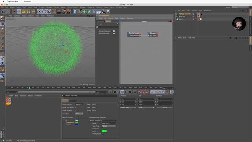Click Render View clapperboard icon
Viewport: 252px width, 142px height.
59,11
